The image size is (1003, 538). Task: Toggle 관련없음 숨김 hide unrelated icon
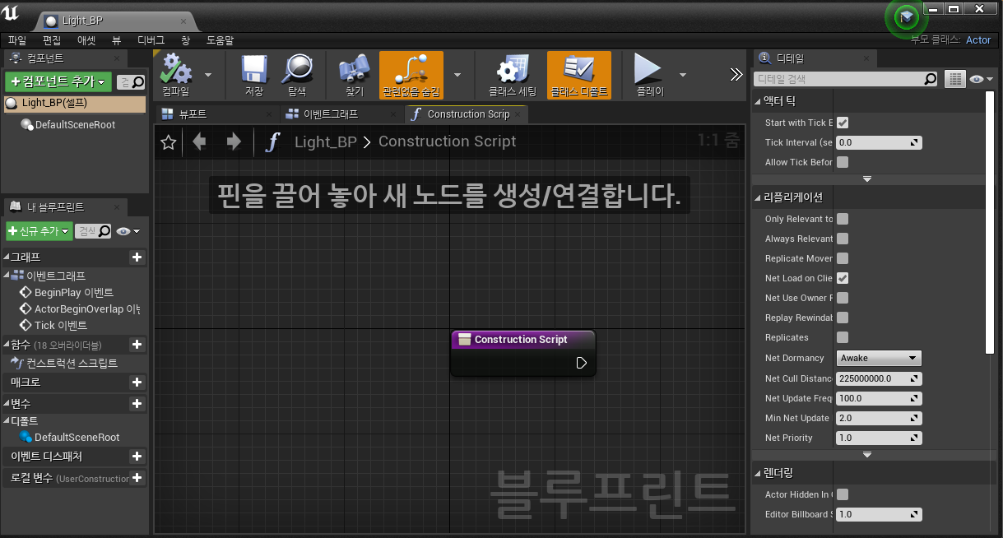coord(411,75)
